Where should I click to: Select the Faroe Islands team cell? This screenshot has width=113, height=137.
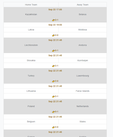pyautogui.click(x=83, y=91)
